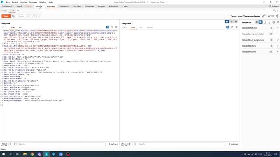Edit target with the pencil icon
The image size is (280, 157).
click(x=263, y=16)
